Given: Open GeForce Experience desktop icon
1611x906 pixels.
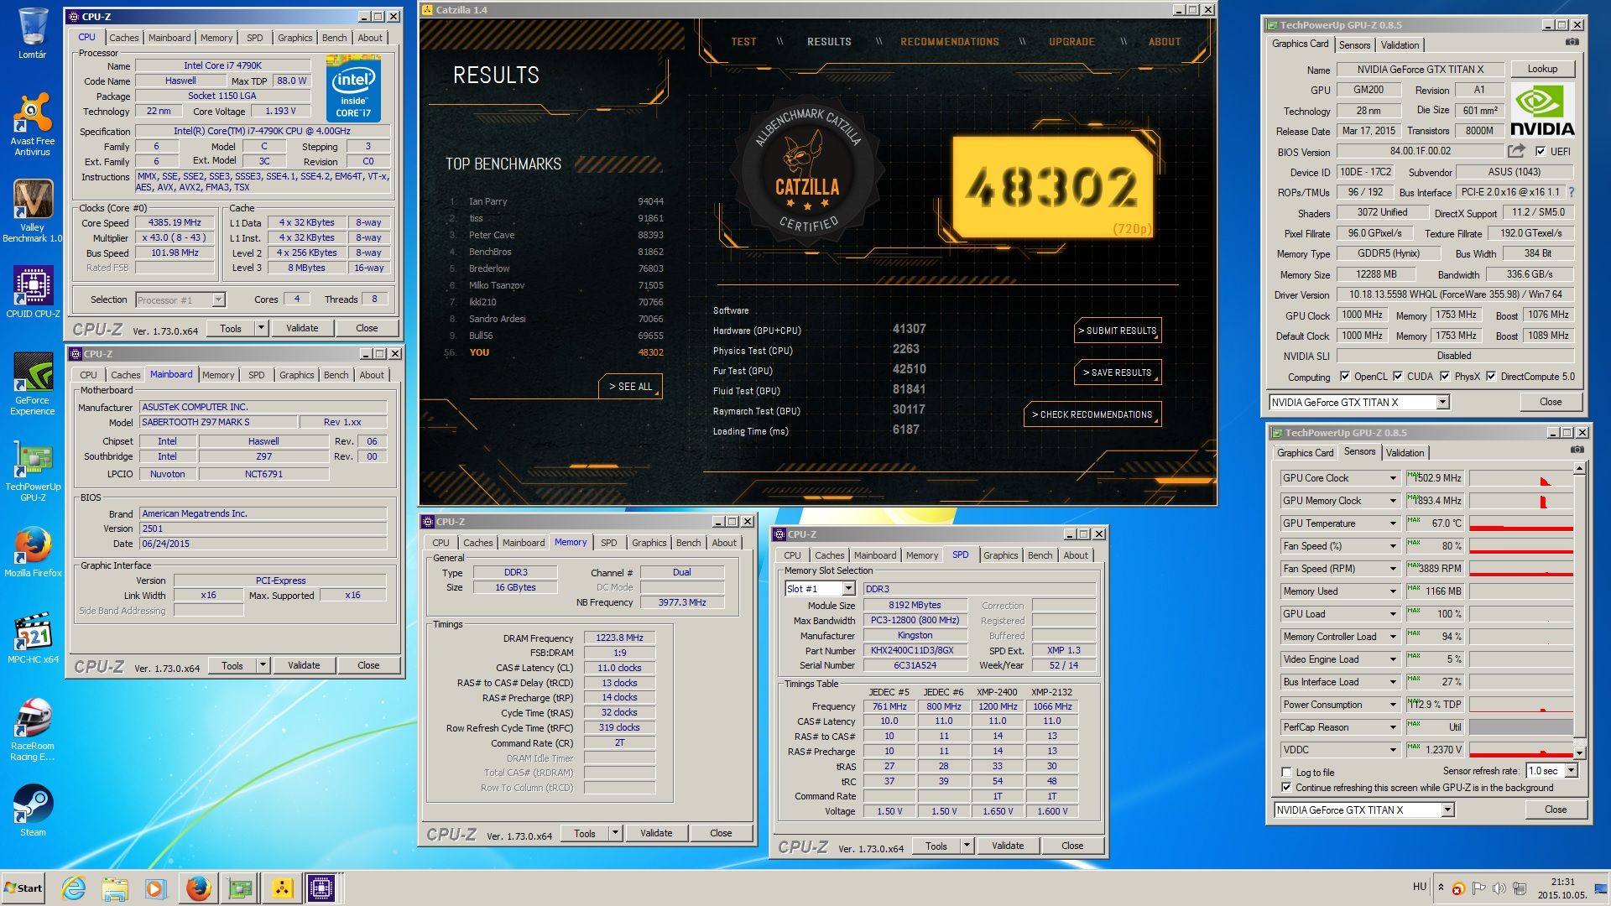Looking at the screenshot, I should tap(32, 384).
